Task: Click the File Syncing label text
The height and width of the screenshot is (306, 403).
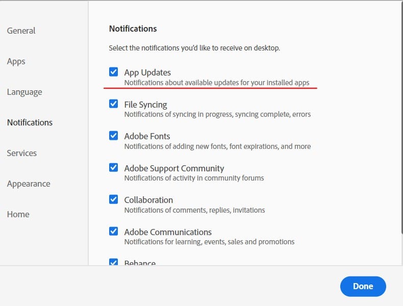Action: point(145,105)
